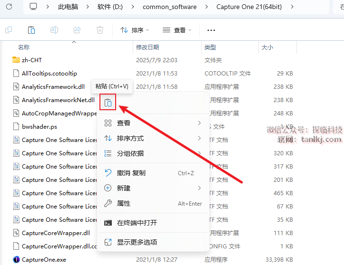Select 属性 in context menu

coord(153,203)
